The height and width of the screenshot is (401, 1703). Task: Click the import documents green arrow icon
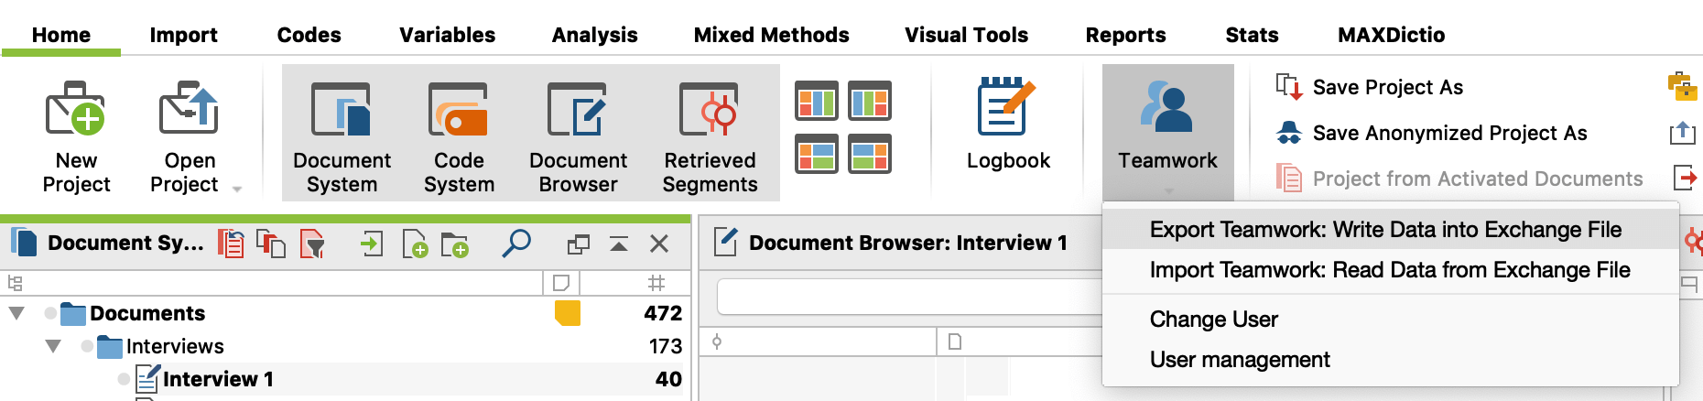371,244
